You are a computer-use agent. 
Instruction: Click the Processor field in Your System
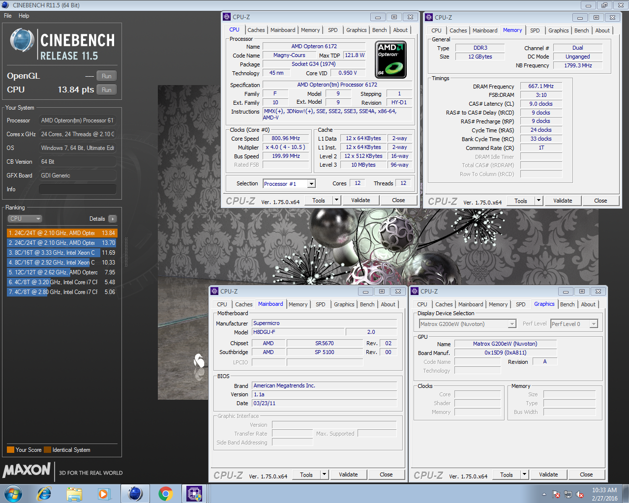[78, 120]
